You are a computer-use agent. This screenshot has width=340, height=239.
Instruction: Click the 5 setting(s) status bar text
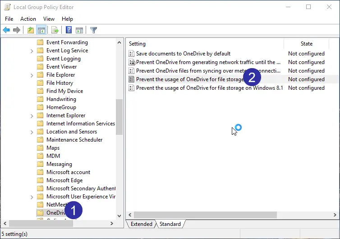pos(14,234)
